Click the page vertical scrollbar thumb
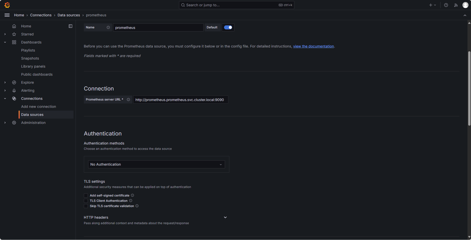471x240 pixels. [x=469, y=88]
